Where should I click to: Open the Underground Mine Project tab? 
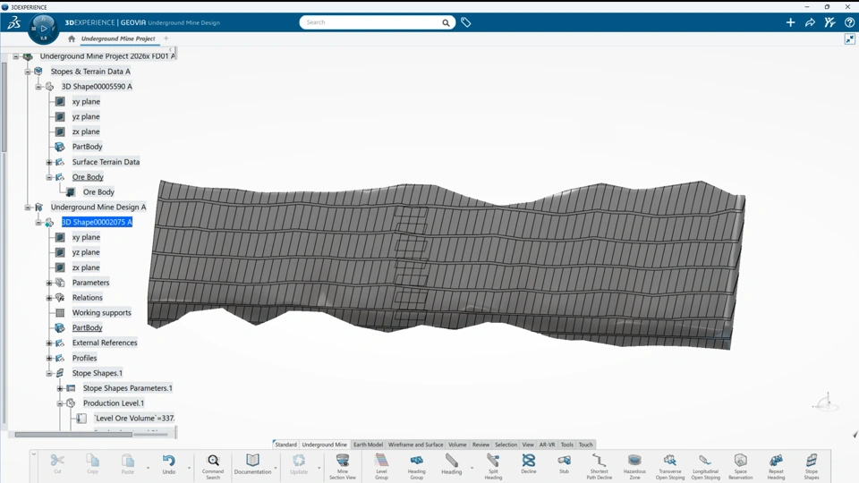(118, 38)
